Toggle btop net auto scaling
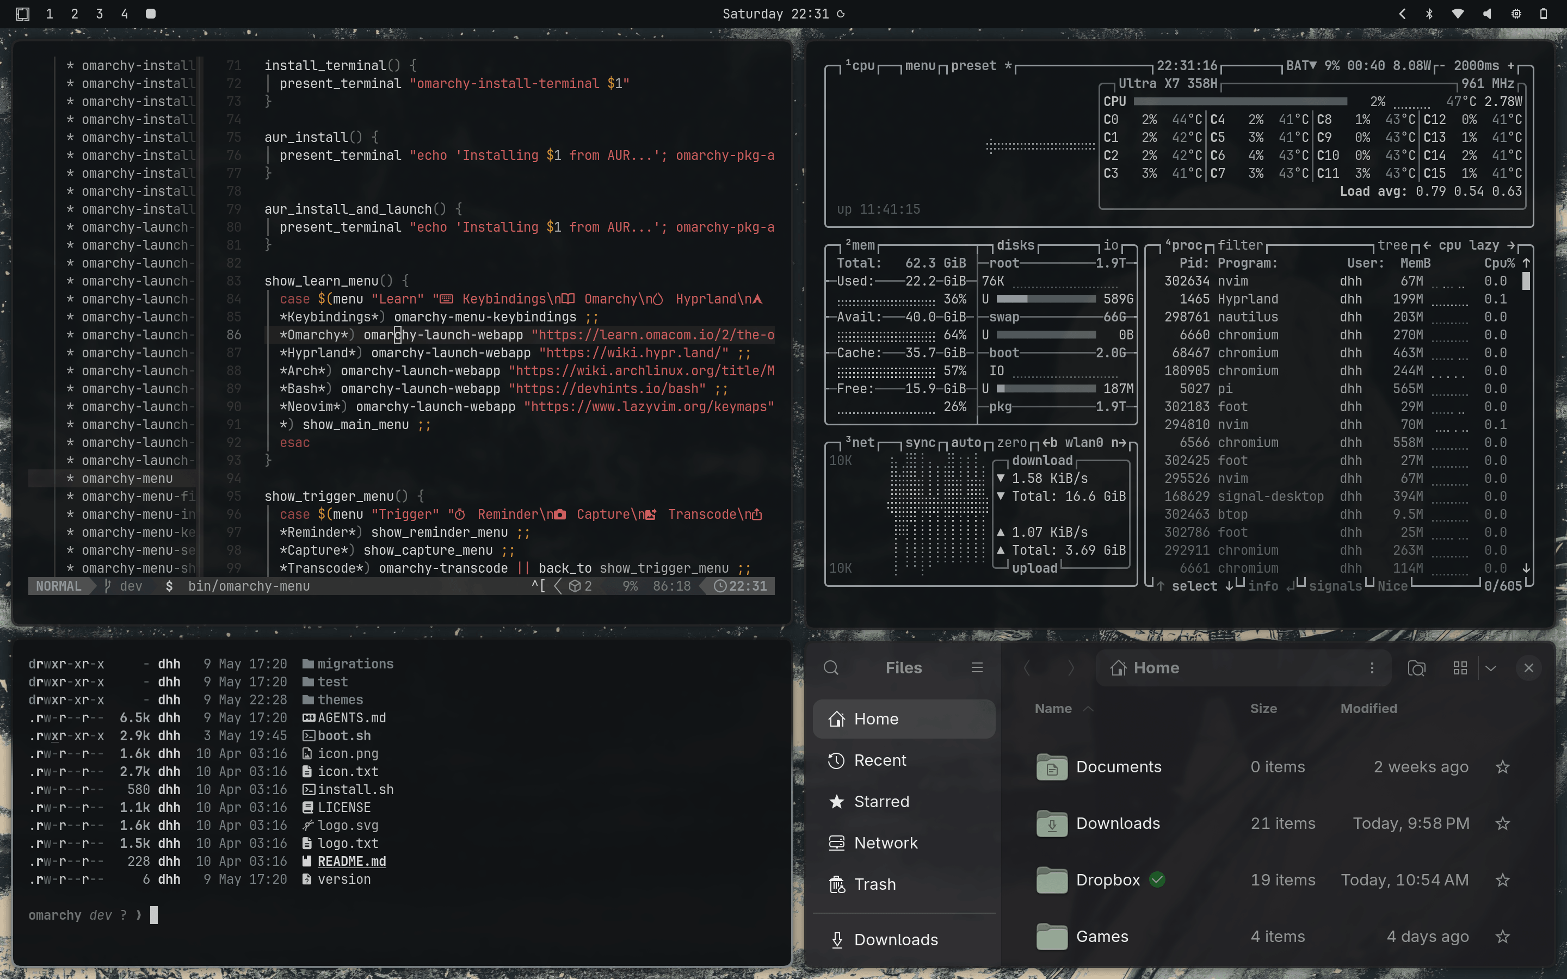This screenshot has height=979, width=1567. (966, 442)
